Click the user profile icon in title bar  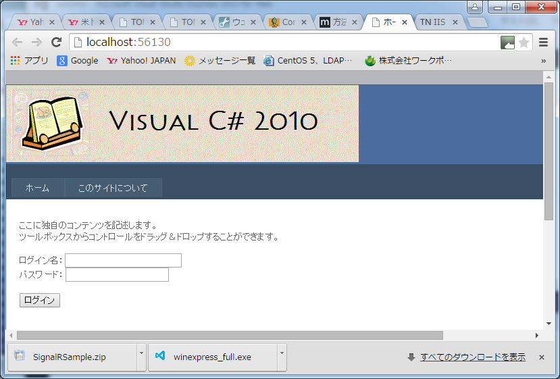475,7
